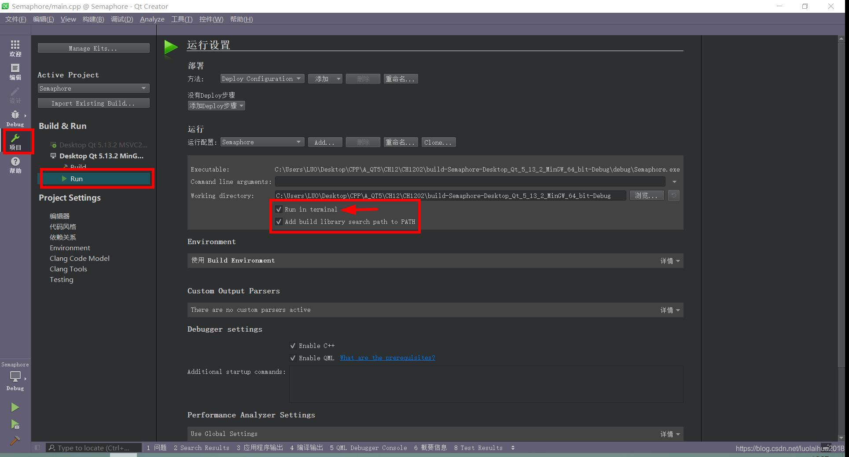
Task: Open the 3 应用程序输出 pane
Action: click(x=260, y=448)
